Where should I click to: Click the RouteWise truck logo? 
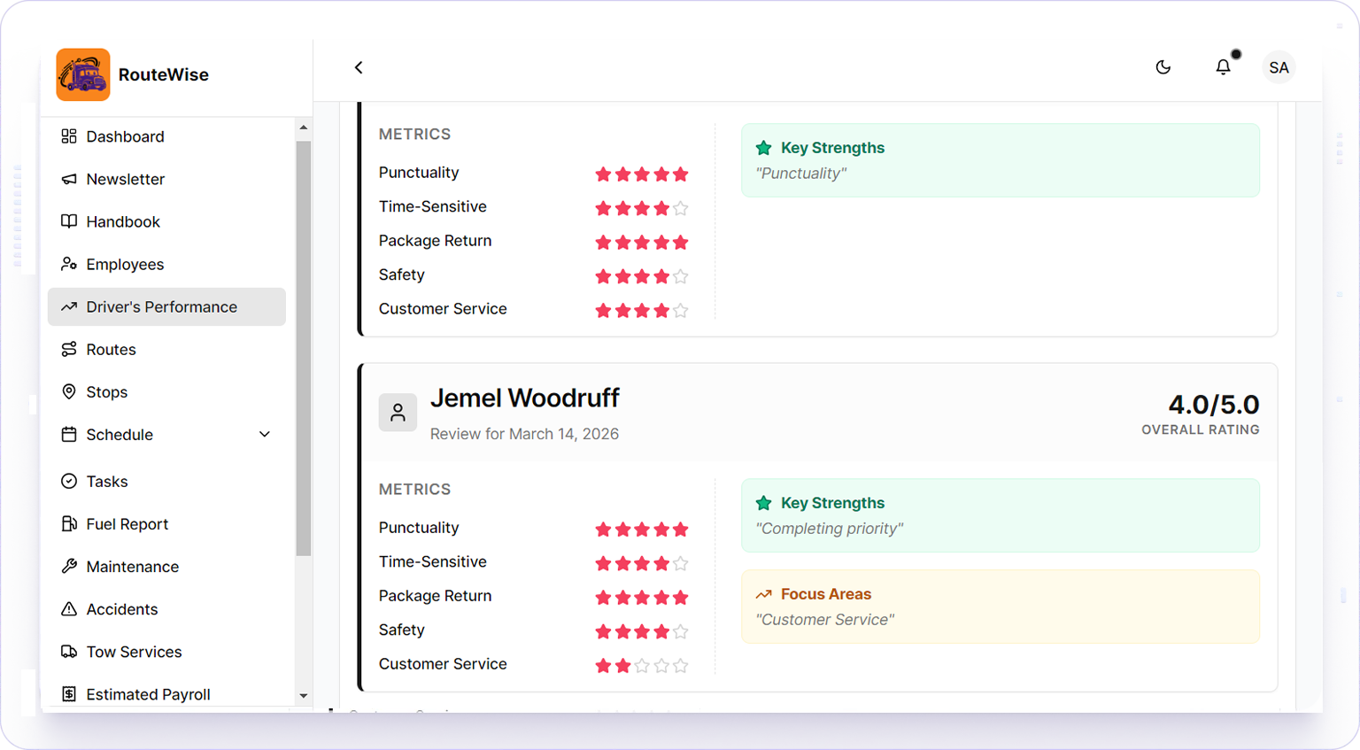click(83, 75)
